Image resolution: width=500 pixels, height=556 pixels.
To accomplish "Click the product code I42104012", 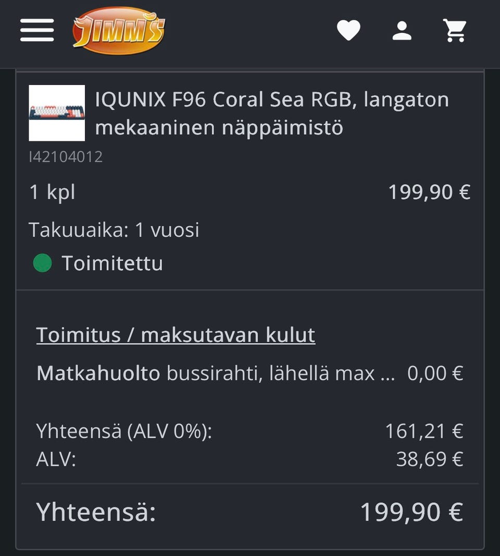I will click(66, 156).
